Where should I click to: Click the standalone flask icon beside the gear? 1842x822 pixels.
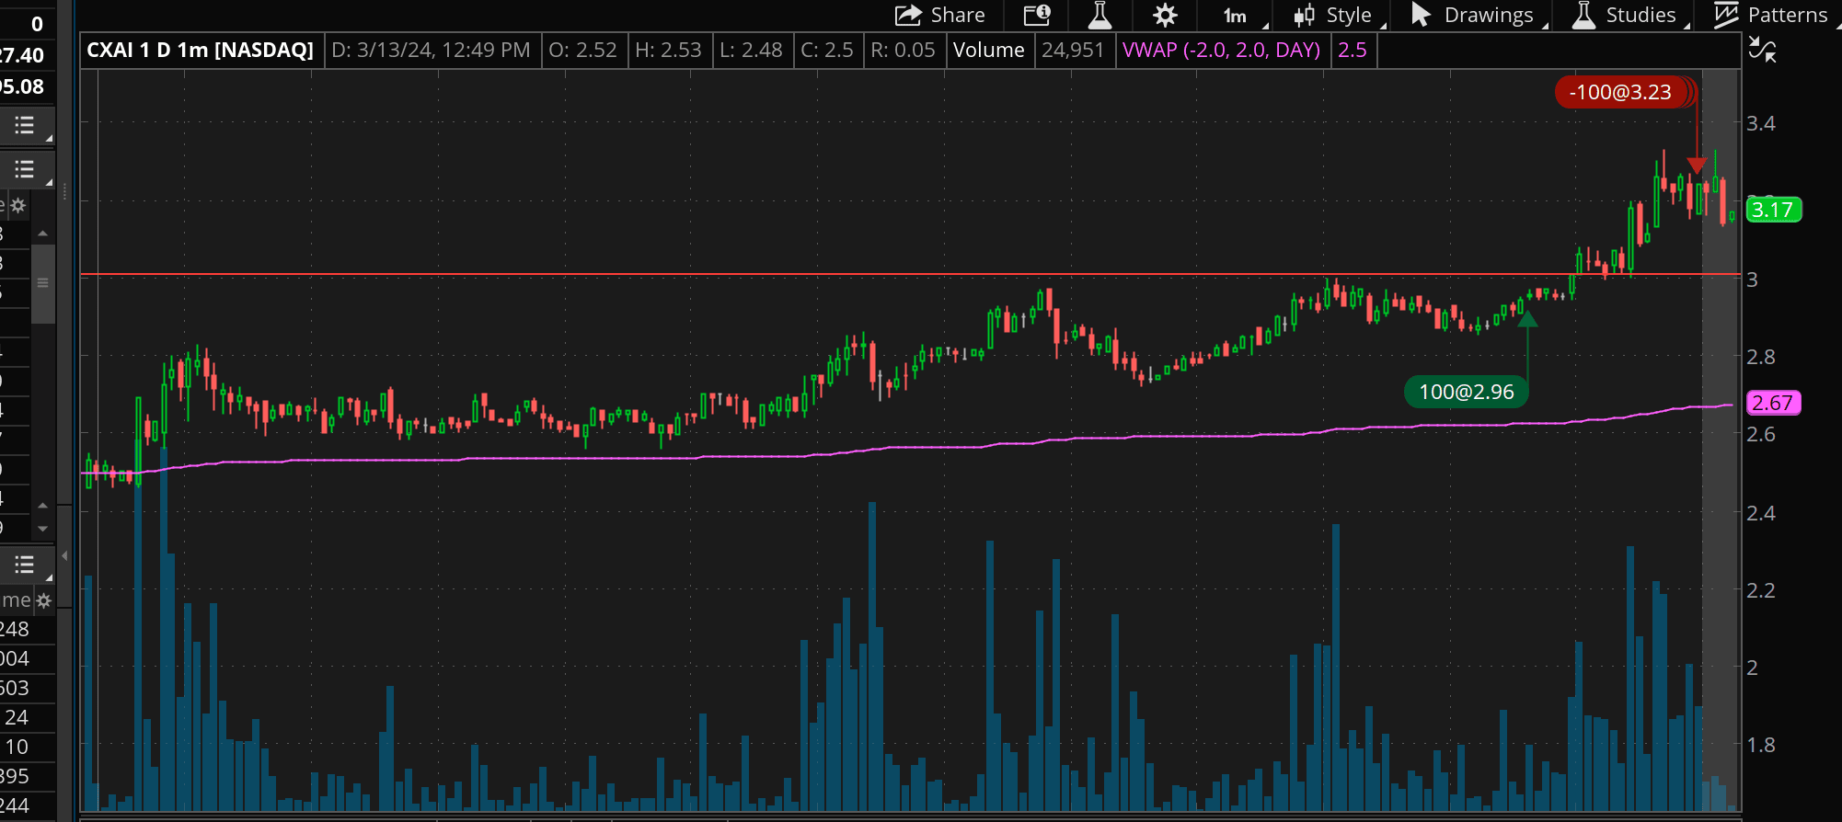[1099, 15]
